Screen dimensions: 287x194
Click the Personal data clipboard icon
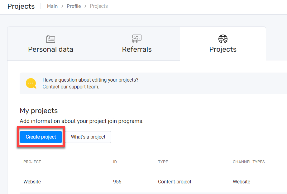[x=50, y=39]
